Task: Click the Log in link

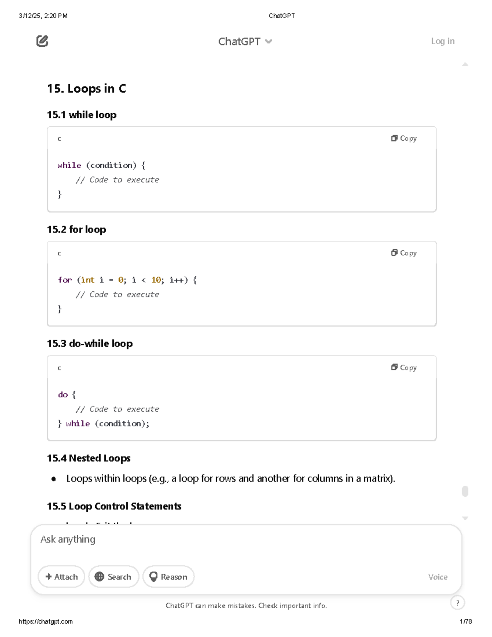Action: [442, 41]
